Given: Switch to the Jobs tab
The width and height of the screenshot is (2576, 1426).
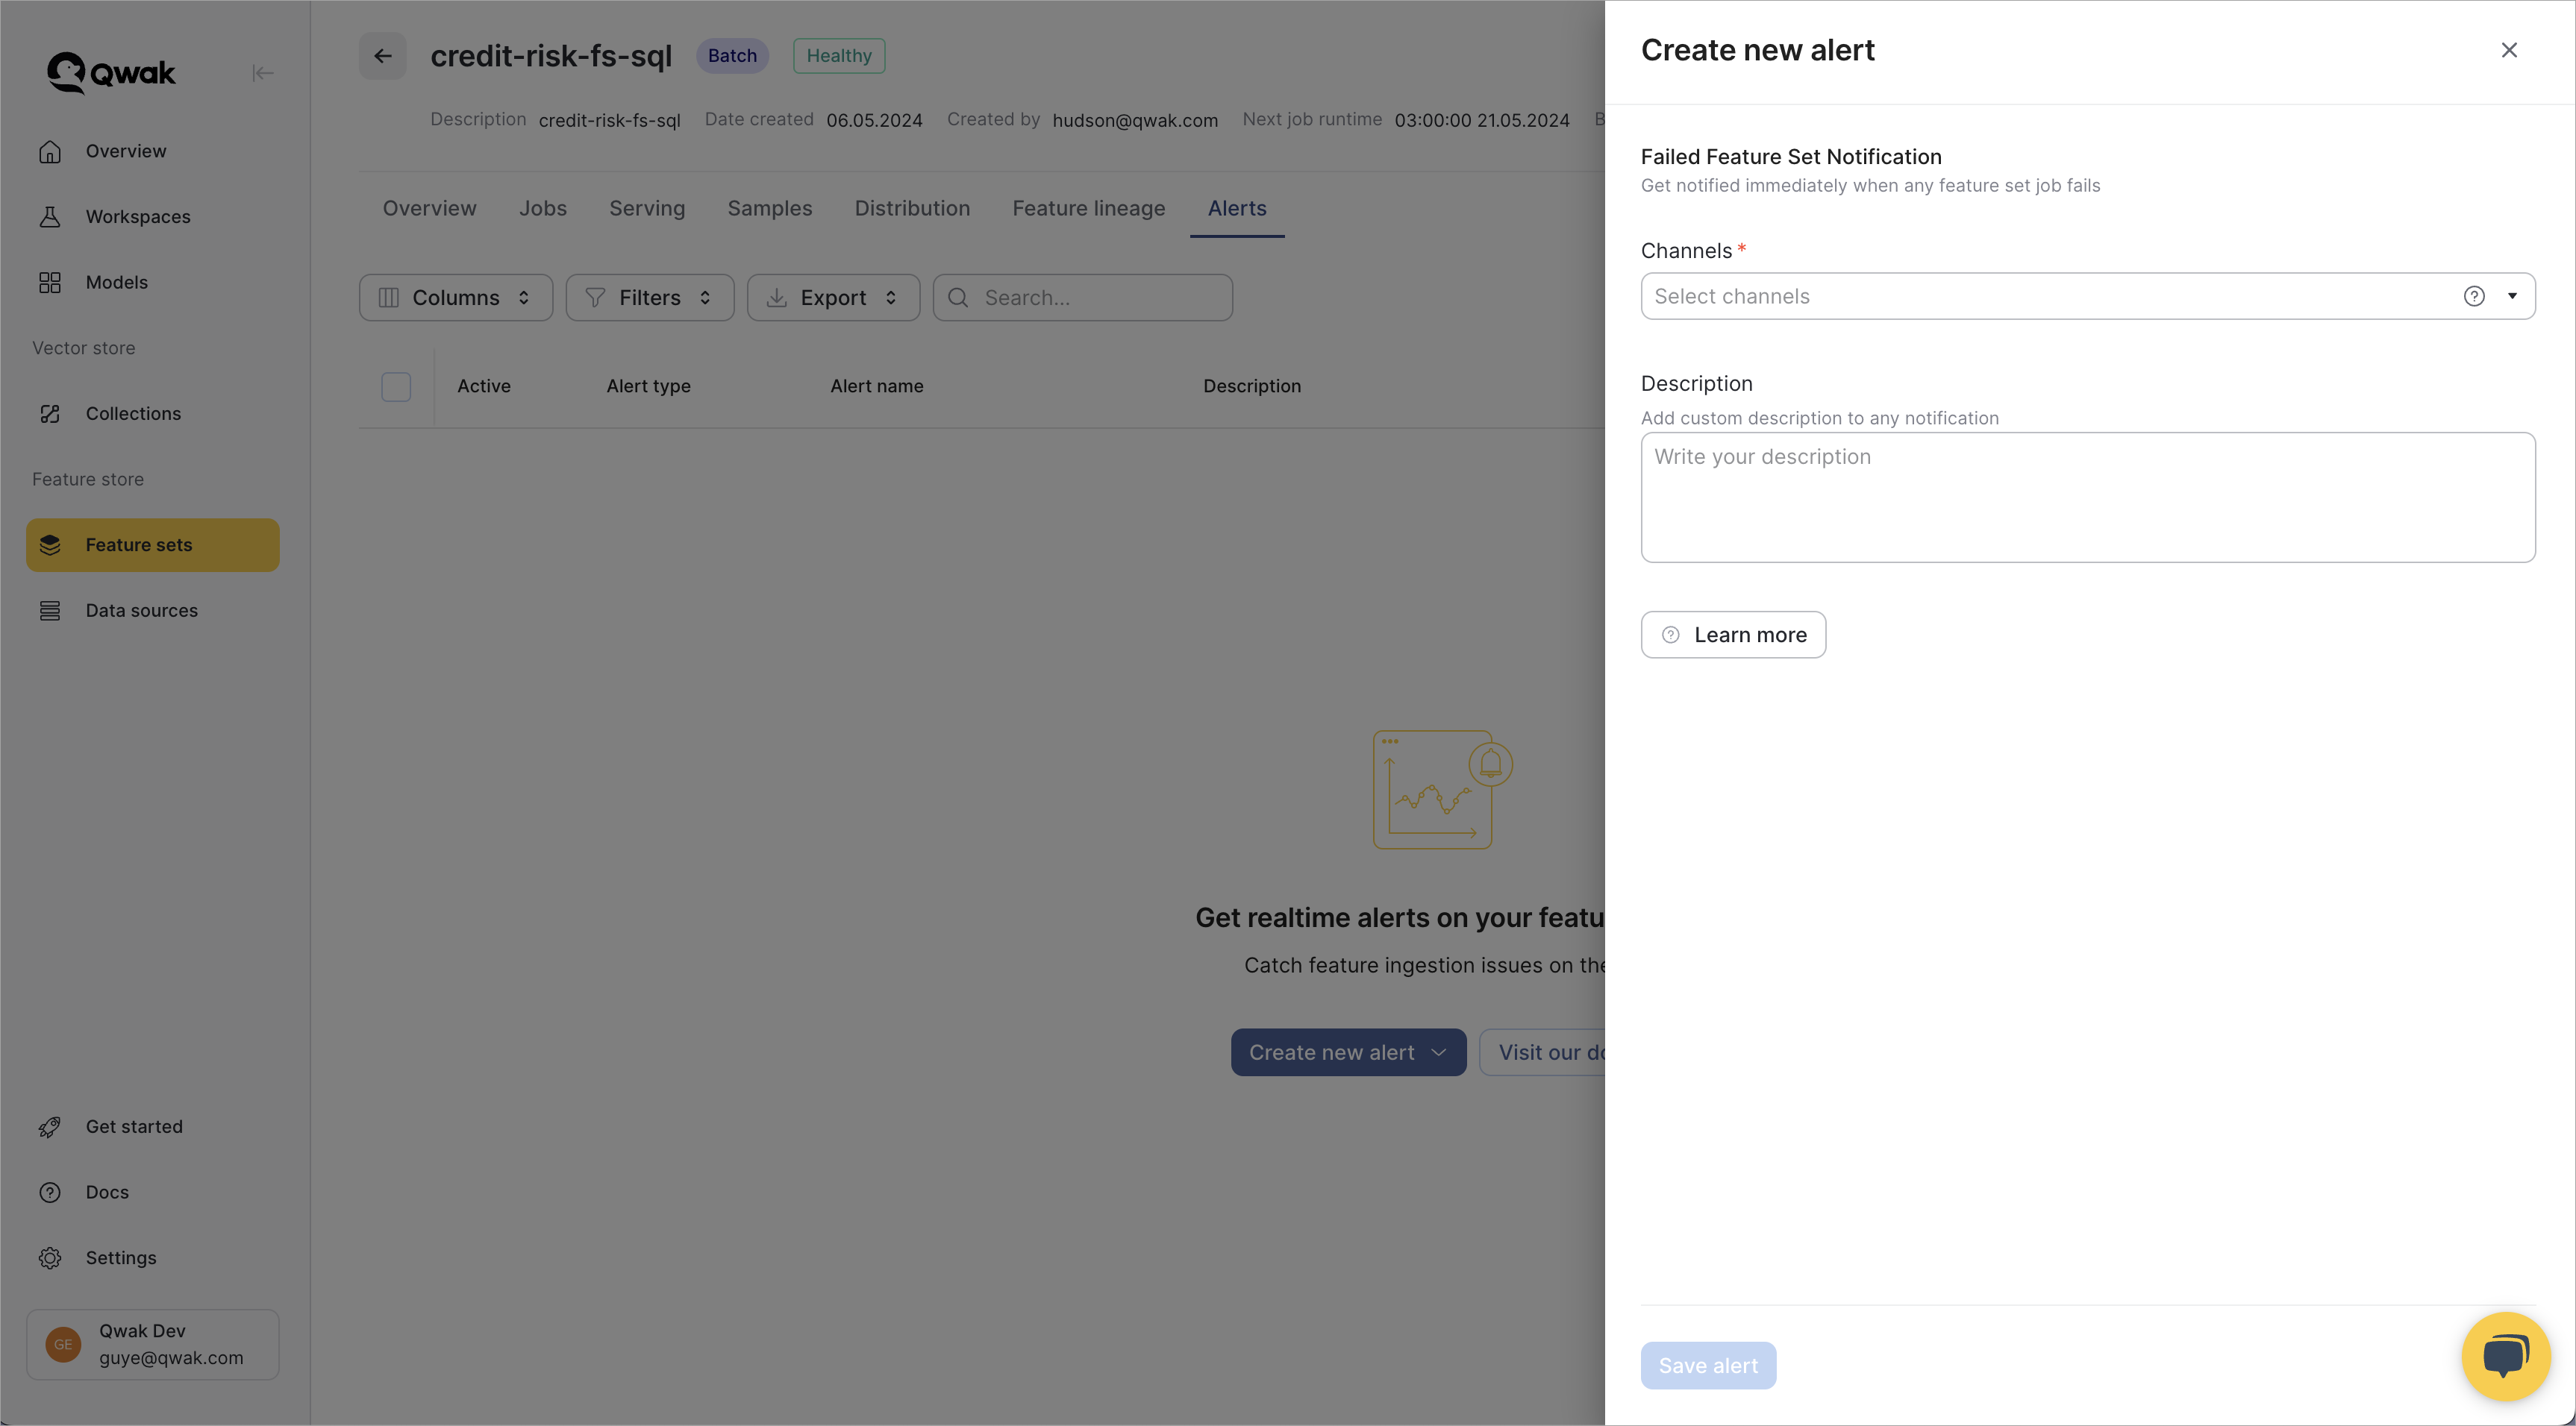Looking at the screenshot, I should pyautogui.click(x=543, y=208).
